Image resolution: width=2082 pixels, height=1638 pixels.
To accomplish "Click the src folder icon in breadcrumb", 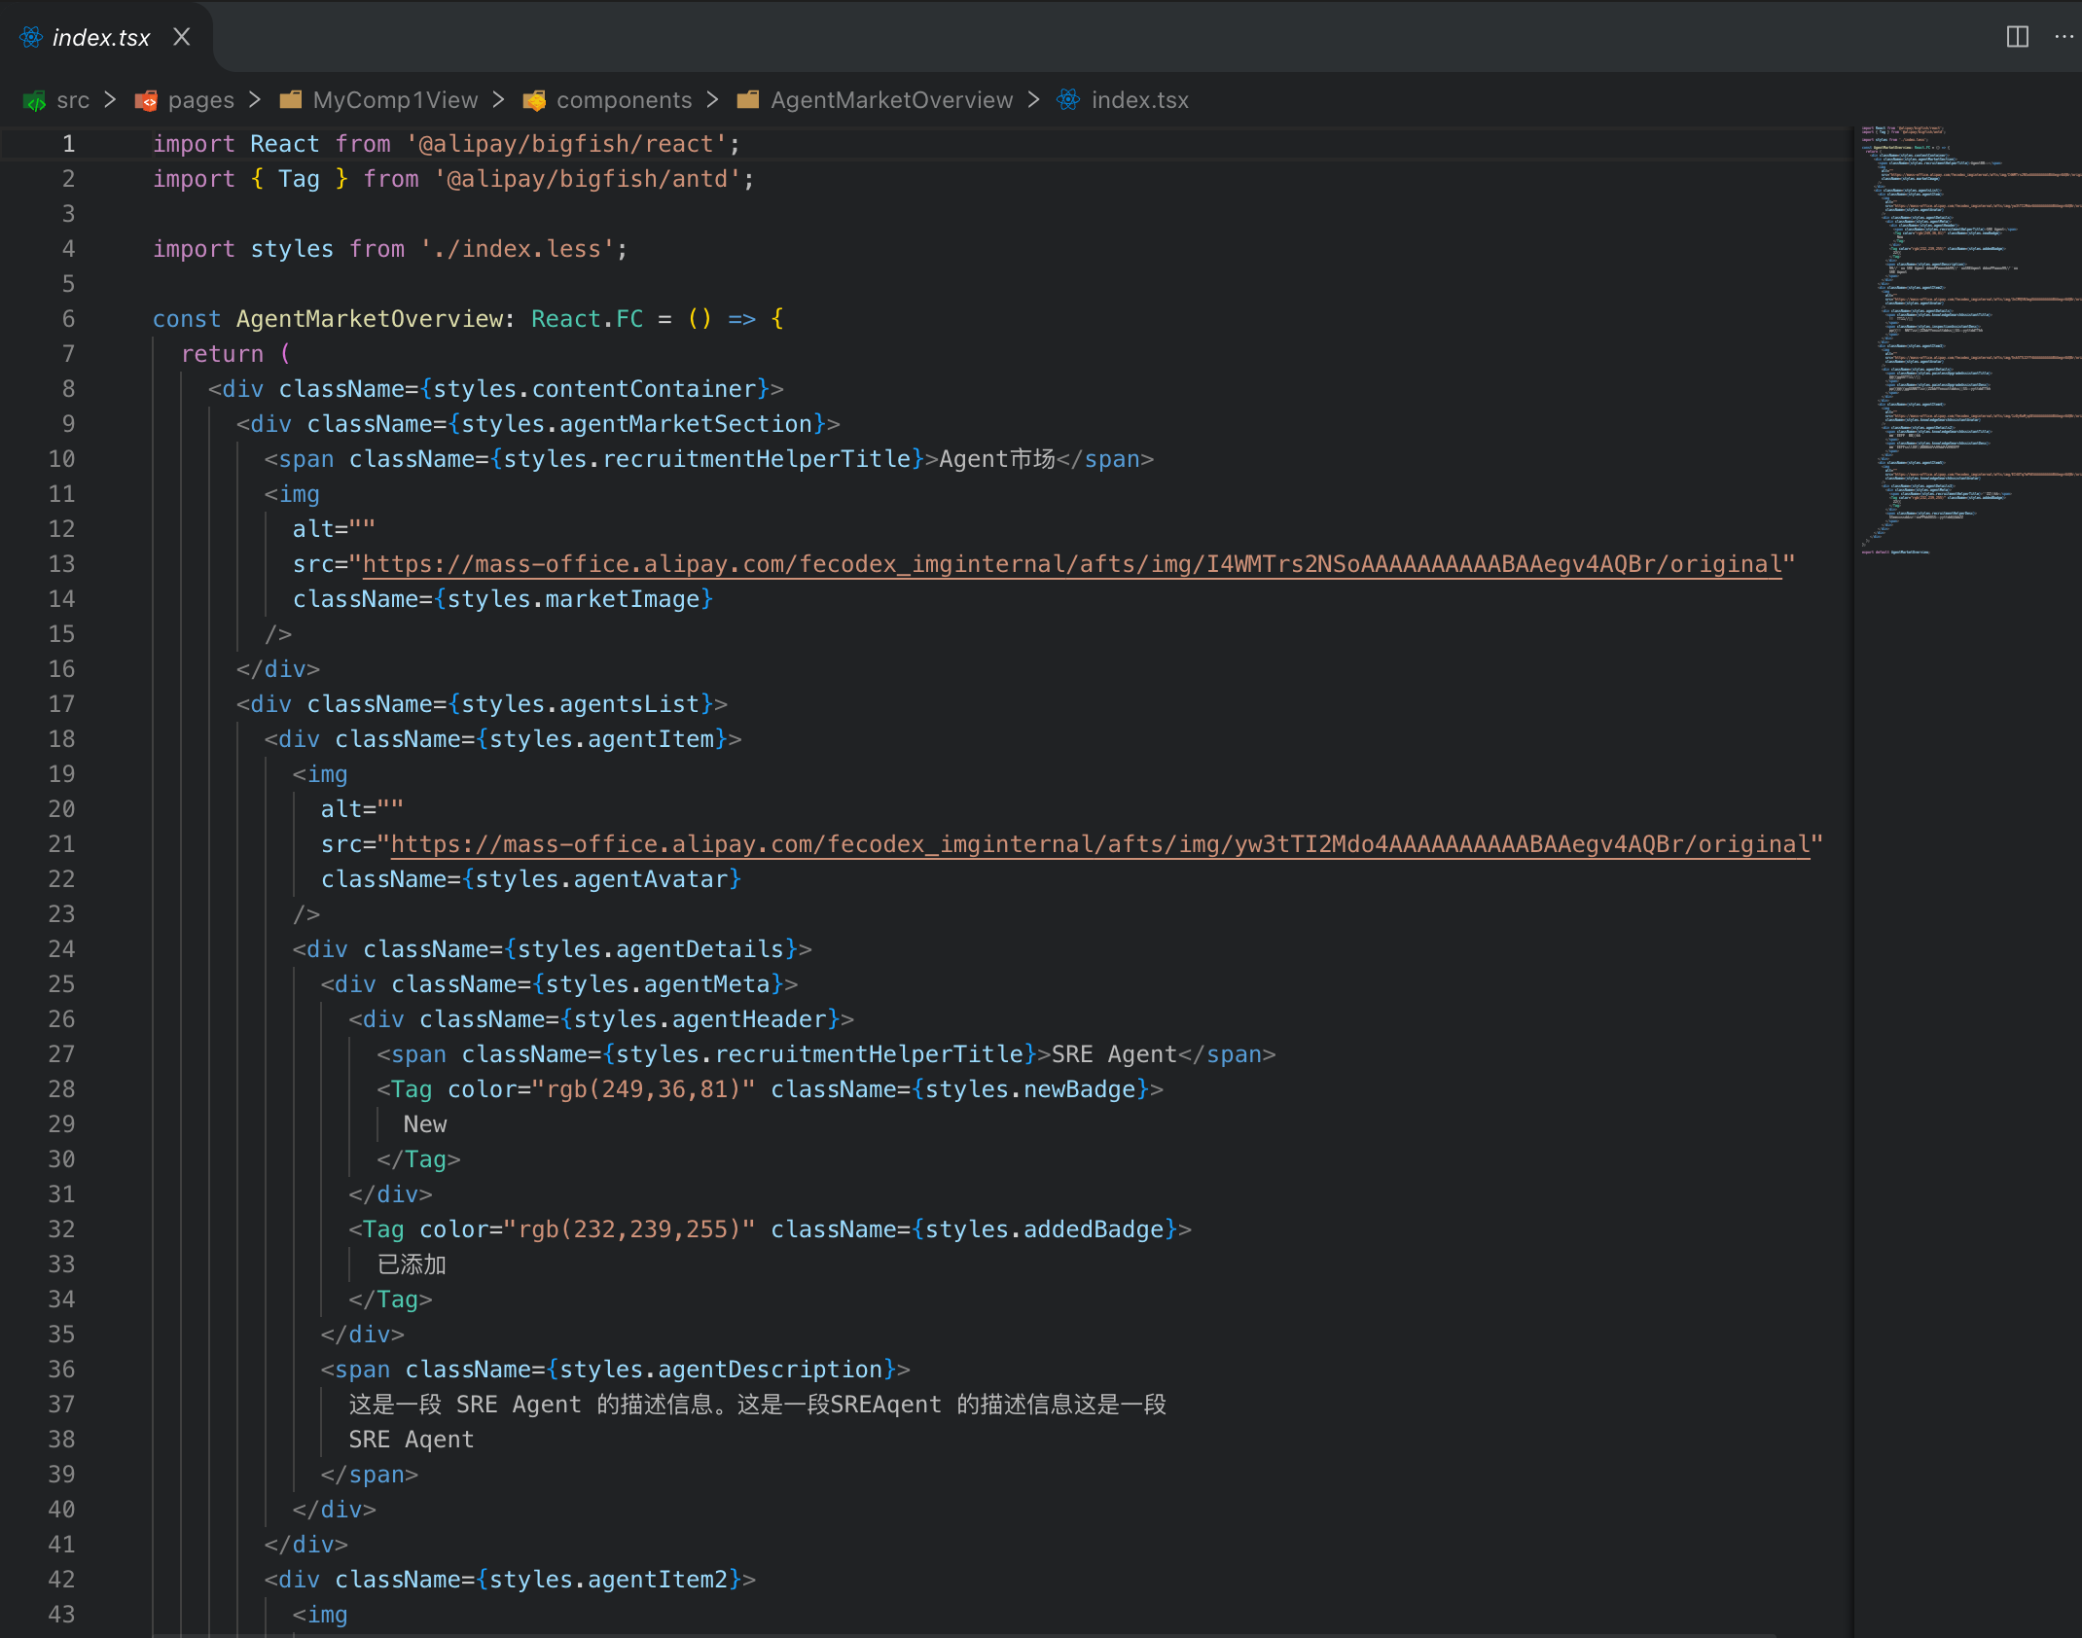I will [x=35, y=100].
